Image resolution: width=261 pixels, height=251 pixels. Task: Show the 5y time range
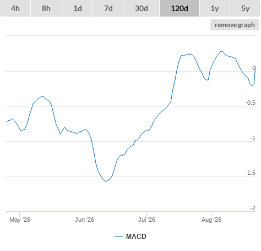pyautogui.click(x=246, y=8)
